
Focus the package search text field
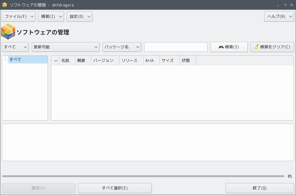176,47
